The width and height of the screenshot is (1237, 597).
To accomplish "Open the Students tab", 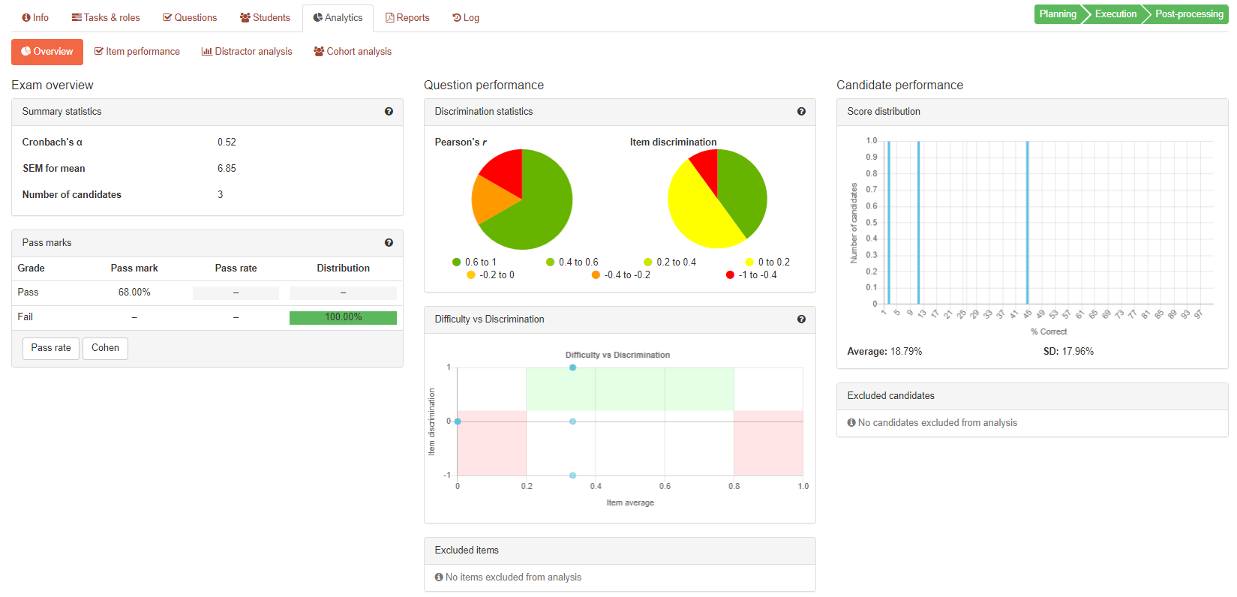I will pyautogui.click(x=265, y=18).
